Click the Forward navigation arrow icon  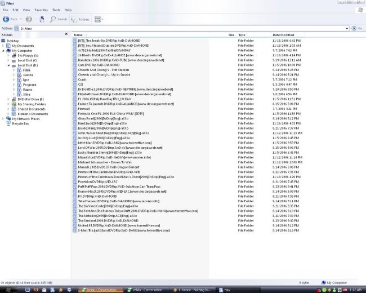29,19
